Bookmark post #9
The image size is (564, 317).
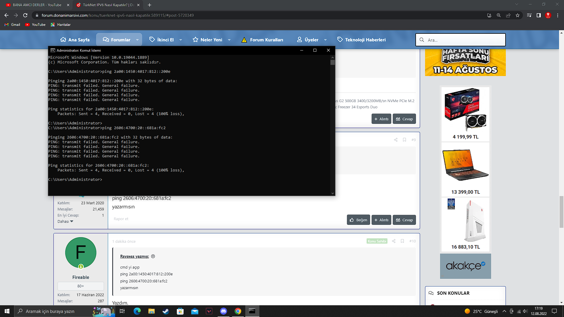(404, 140)
